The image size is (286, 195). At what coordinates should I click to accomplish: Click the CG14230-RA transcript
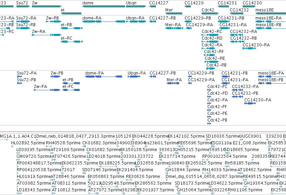tap(249, 48)
